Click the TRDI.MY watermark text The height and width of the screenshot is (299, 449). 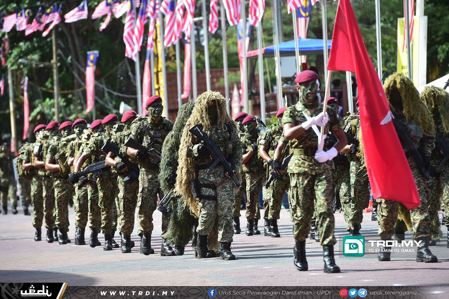pyautogui.click(x=395, y=244)
